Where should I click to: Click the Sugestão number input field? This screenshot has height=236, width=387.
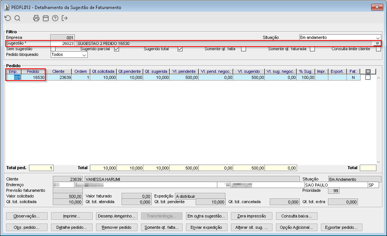click(x=62, y=43)
